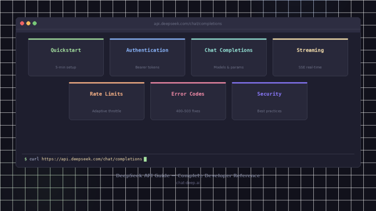The image size is (376, 211).
Task: Click the red close window dot
Action: [22, 23]
